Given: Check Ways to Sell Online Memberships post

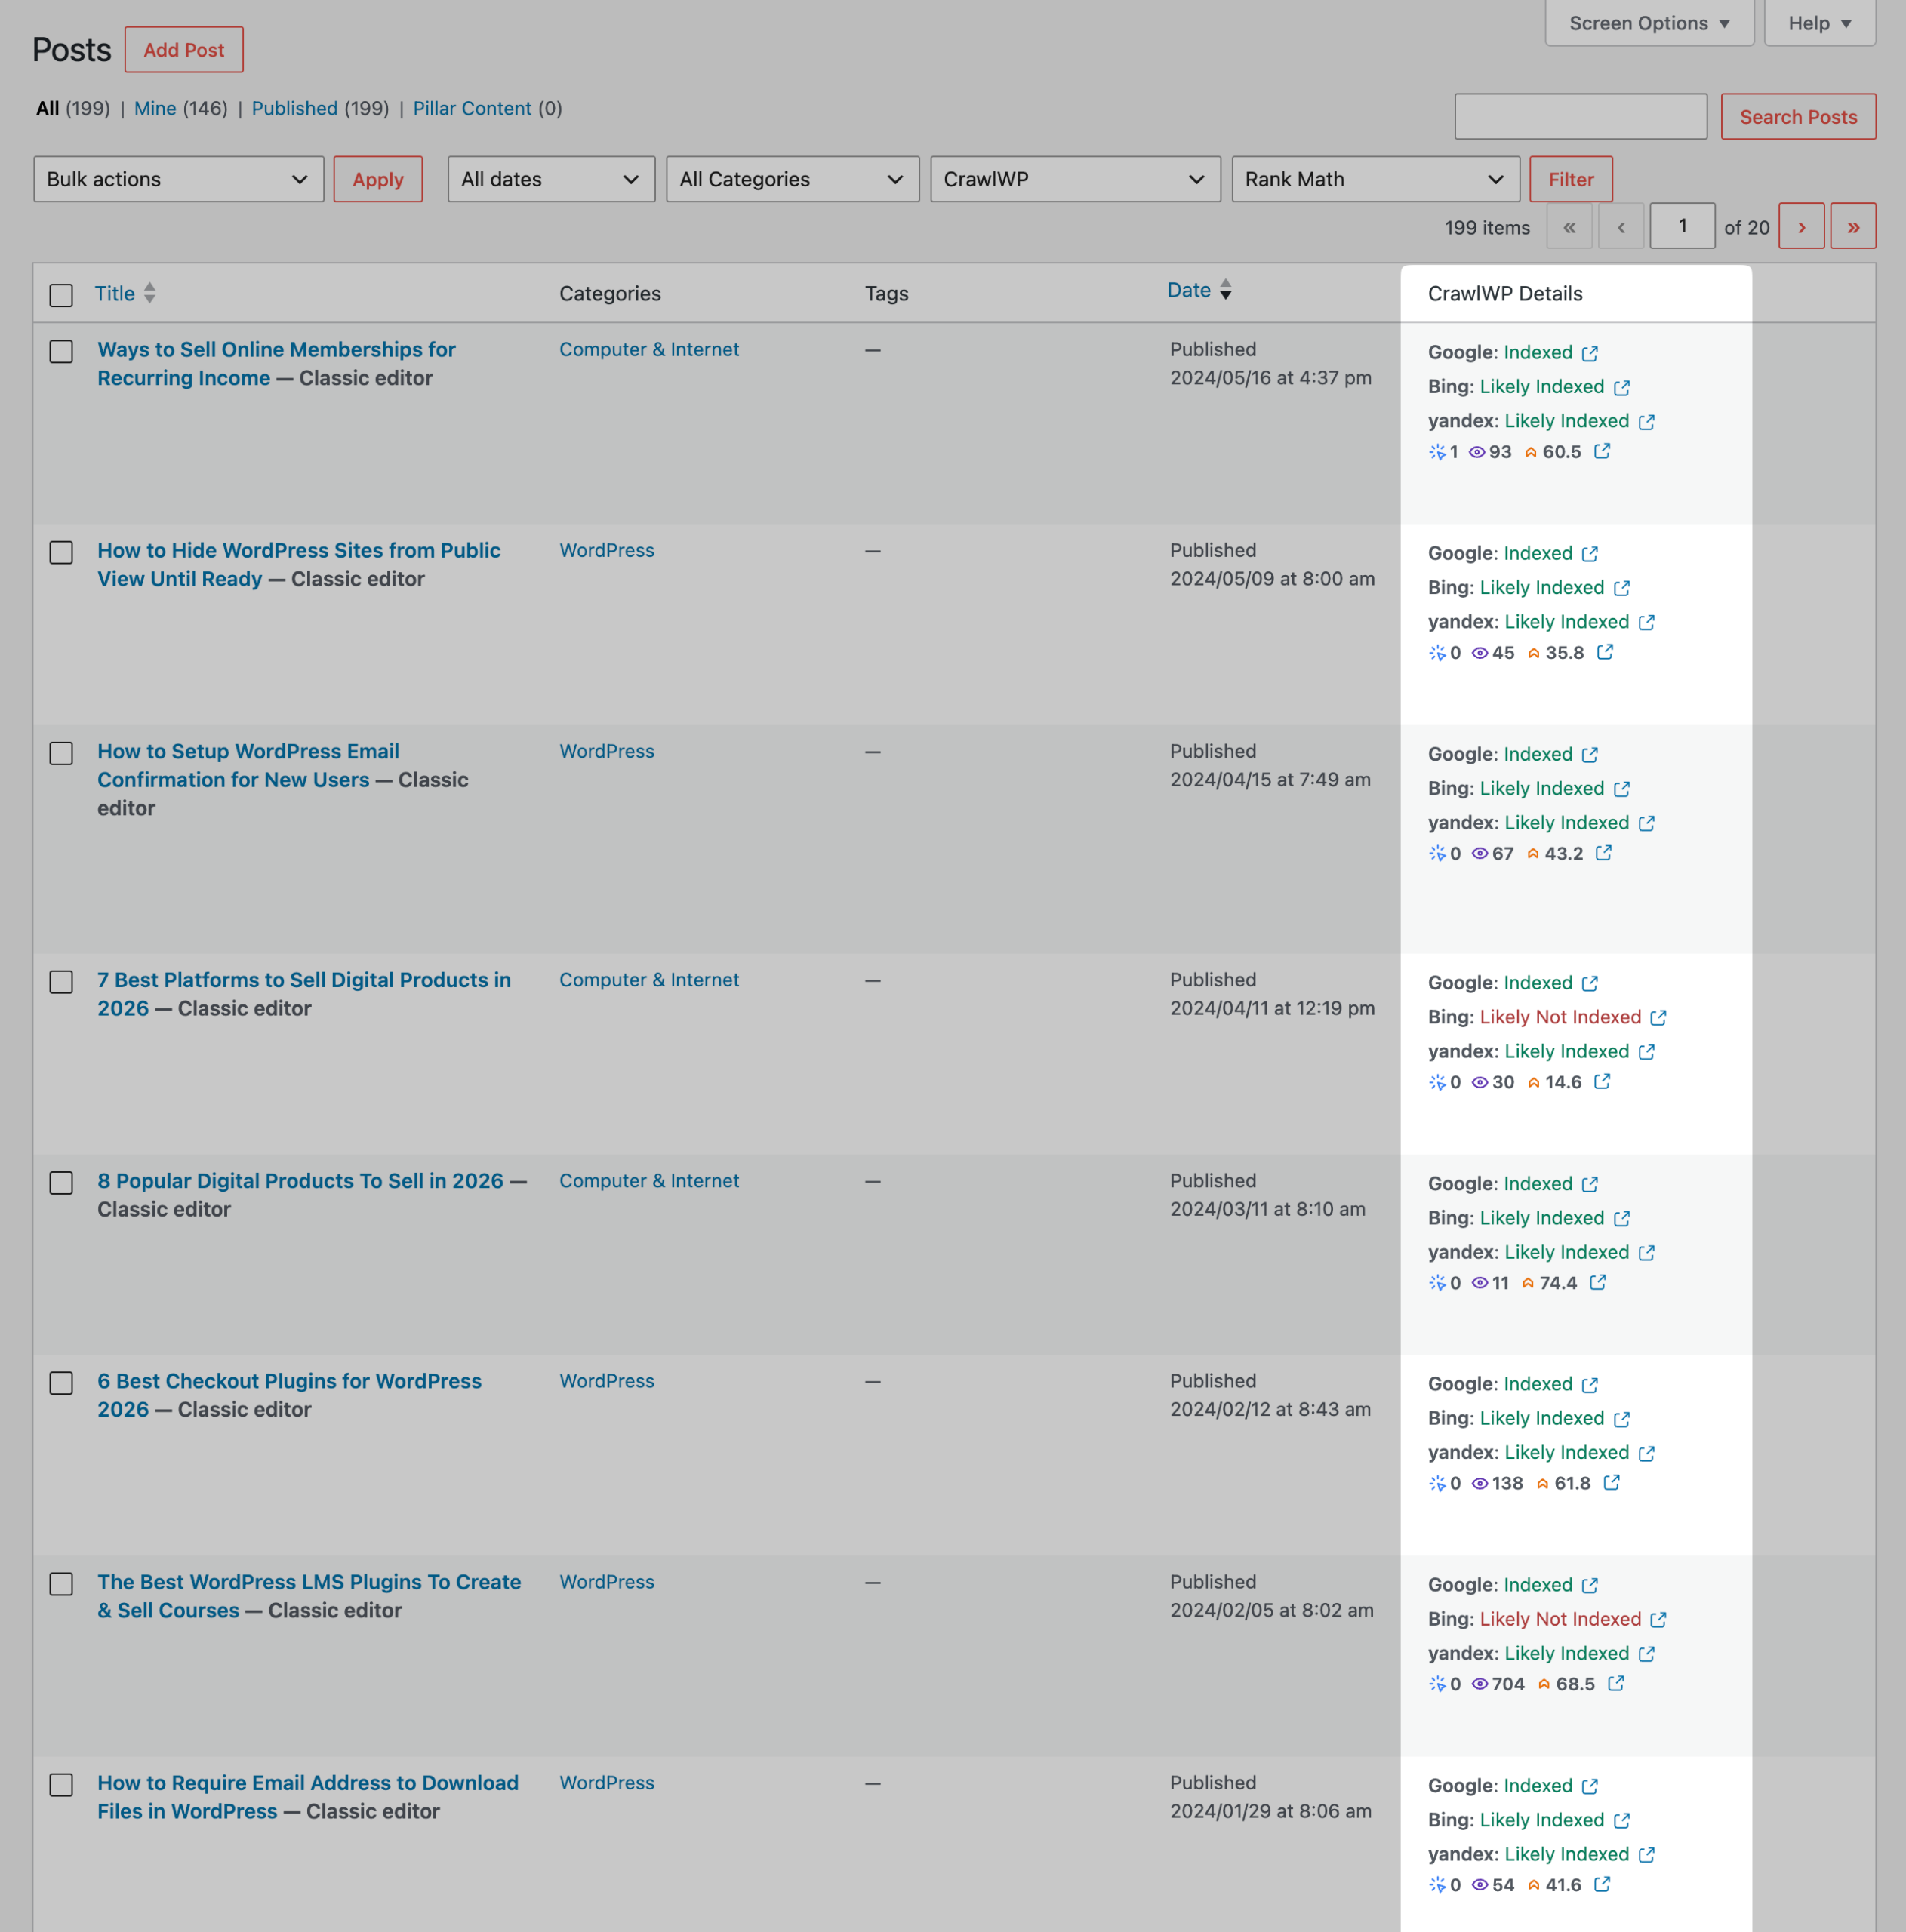Looking at the screenshot, I should pos(61,351).
